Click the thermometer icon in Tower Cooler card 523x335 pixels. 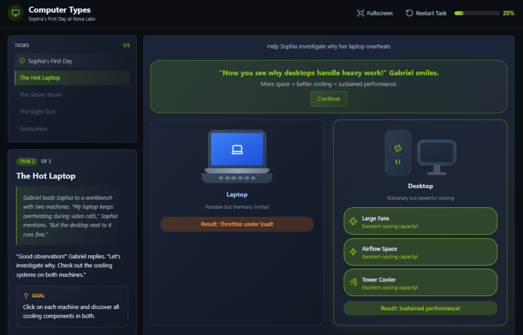pyautogui.click(x=353, y=282)
